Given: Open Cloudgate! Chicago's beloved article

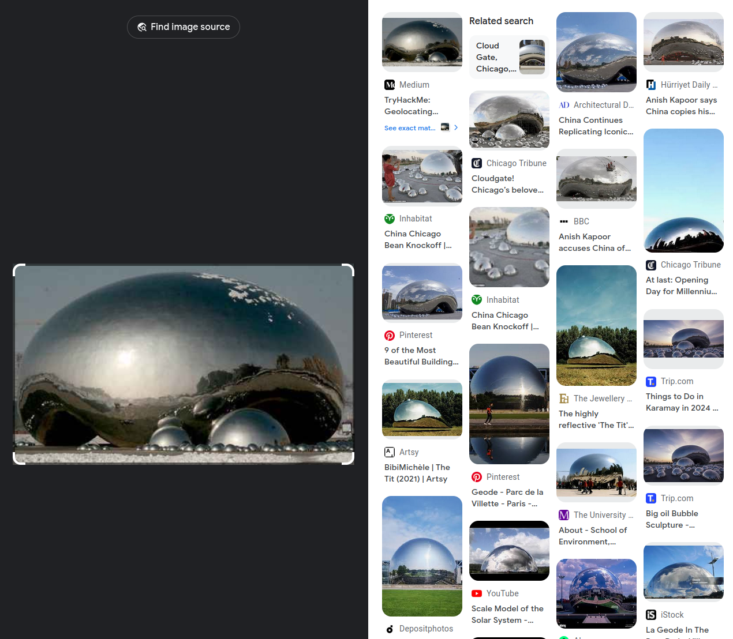Looking at the screenshot, I should point(507,184).
